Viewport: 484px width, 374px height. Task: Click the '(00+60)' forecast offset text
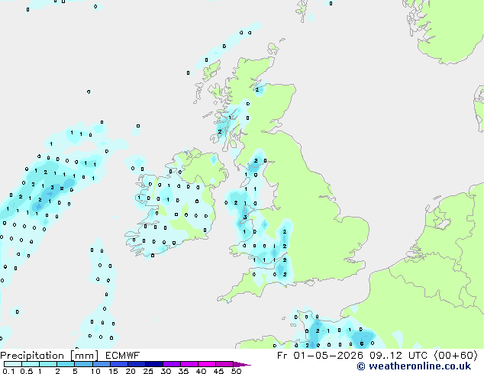click(x=456, y=356)
